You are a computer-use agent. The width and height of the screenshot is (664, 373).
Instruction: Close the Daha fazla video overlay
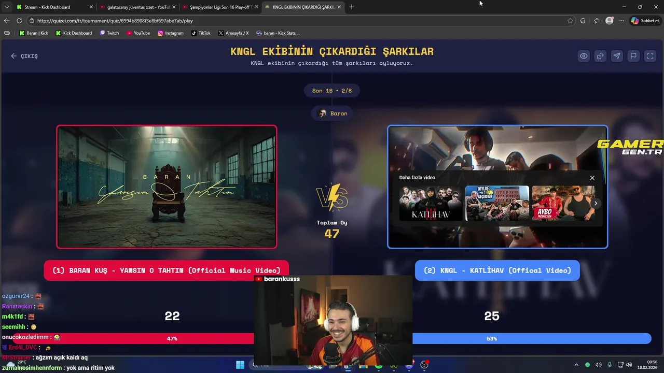592,178
